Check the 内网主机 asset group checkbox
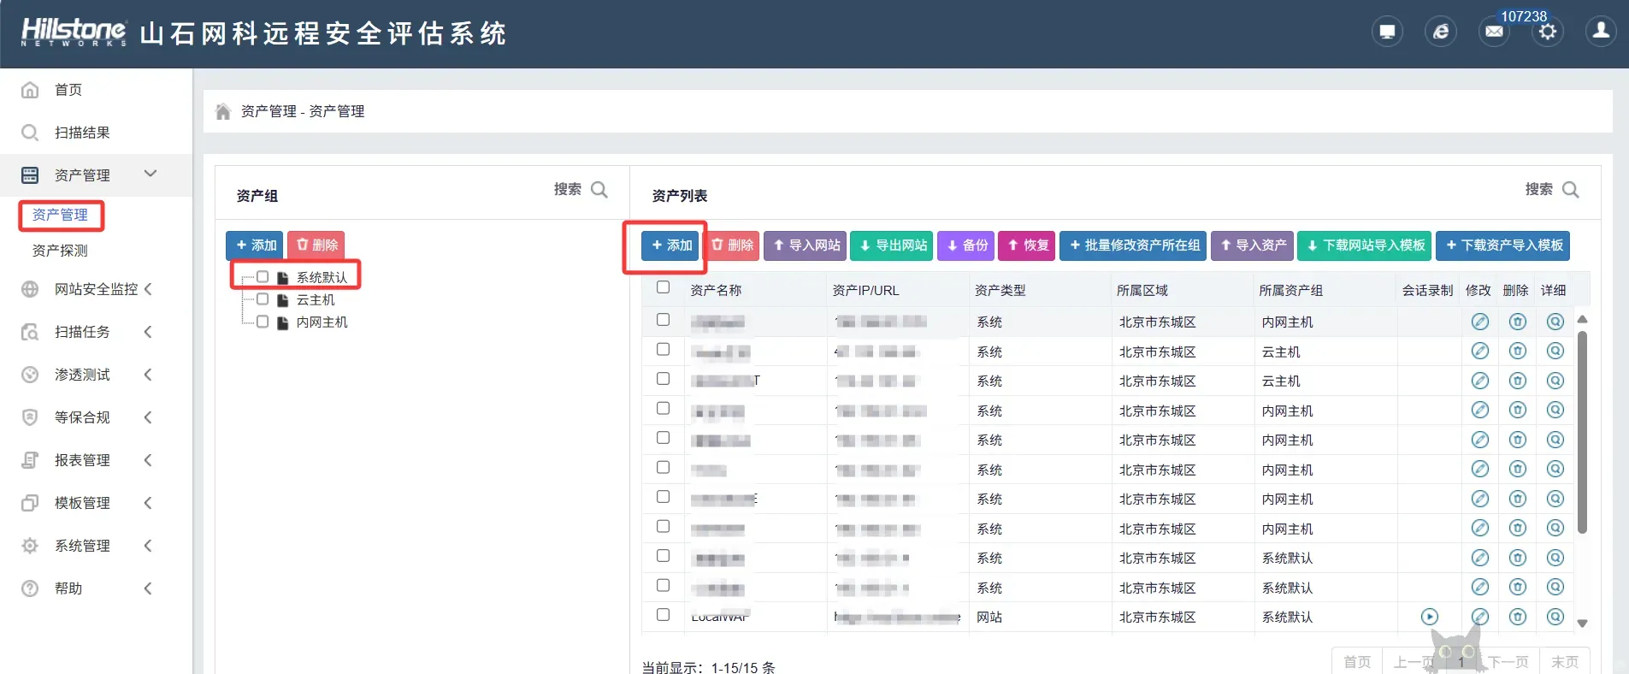 pos(263,322)
